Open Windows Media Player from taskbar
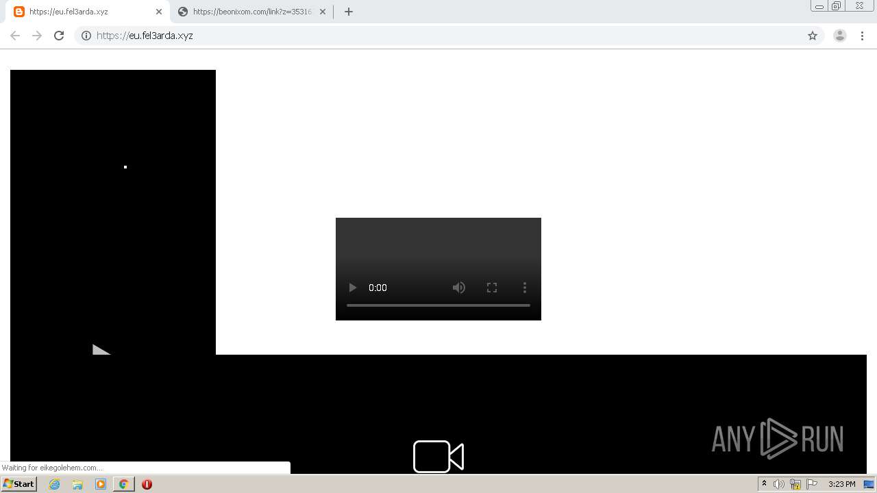Screen dimensions: 877x493 [x=101, y=484]
